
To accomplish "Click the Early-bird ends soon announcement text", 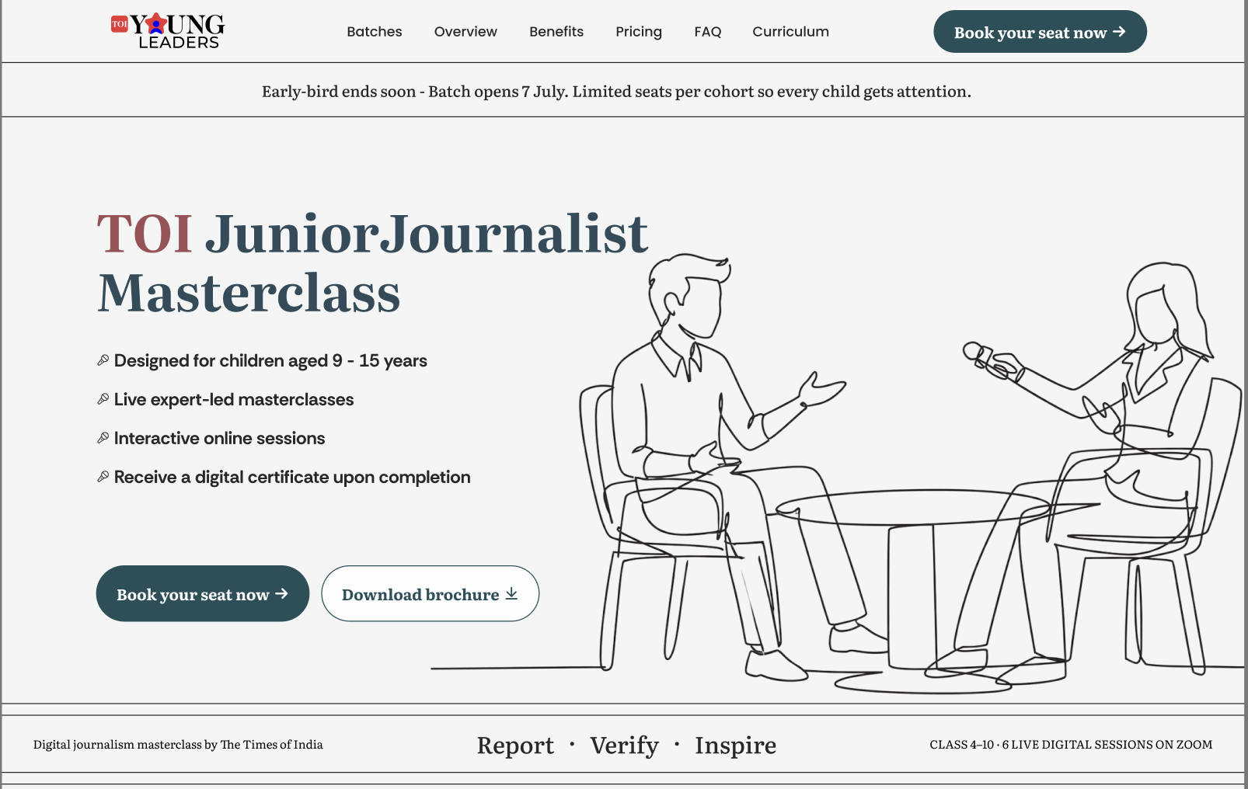I will 616,92.
